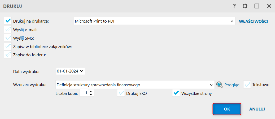Screen dimensions: 275x119
Task: Enable the Drukuj EKO checkbox
Action: pyautogui.click(x=121, y=93)
